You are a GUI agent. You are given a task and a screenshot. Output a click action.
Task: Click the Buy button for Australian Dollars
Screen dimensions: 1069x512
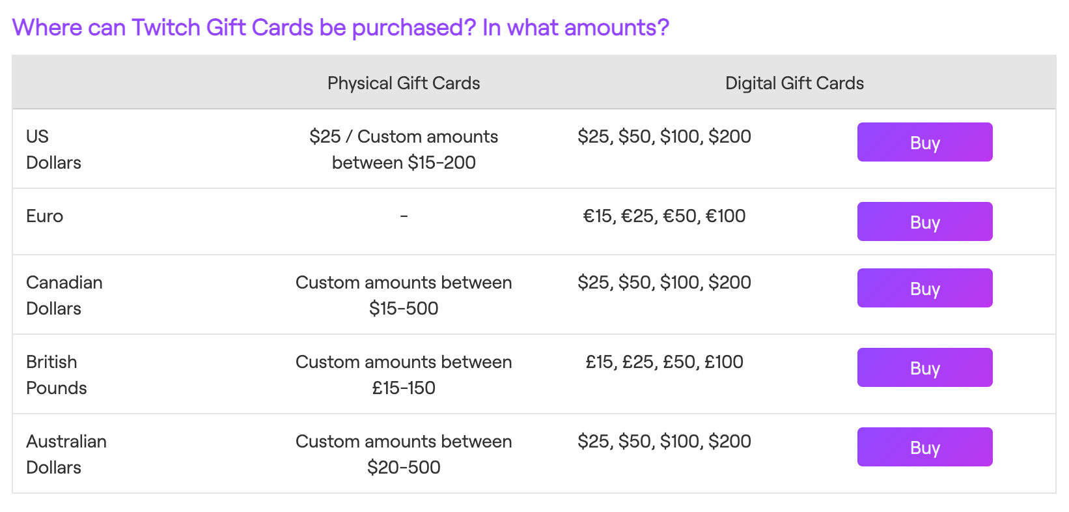[924, 447]
